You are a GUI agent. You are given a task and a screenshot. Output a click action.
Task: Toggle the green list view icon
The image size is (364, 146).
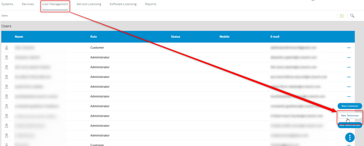342,16
